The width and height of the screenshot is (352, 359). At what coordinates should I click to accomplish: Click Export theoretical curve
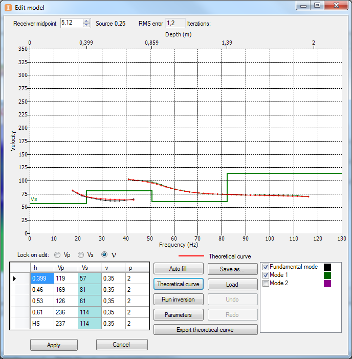pyautogui.click(x=205, y=330)
